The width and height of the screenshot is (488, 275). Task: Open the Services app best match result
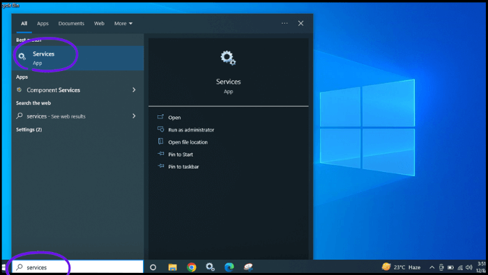[x=78, y=58]
